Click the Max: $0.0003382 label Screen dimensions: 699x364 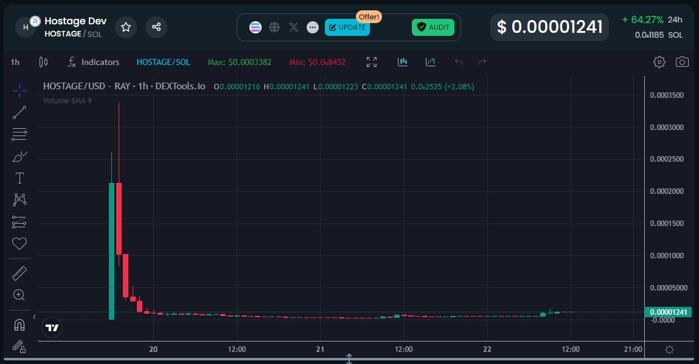click(x=240, y=63)
